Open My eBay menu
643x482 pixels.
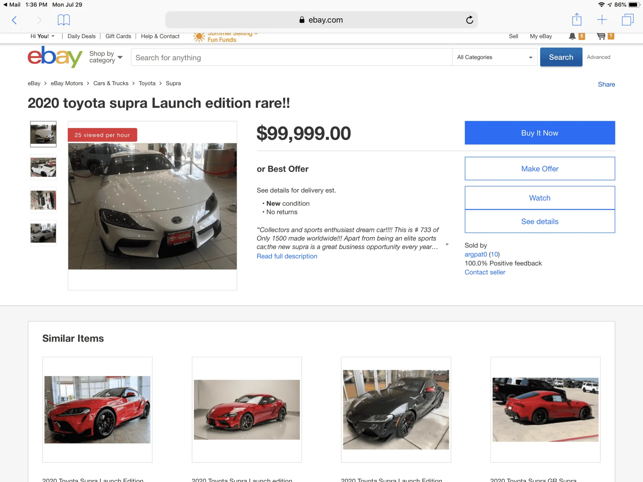541,36
